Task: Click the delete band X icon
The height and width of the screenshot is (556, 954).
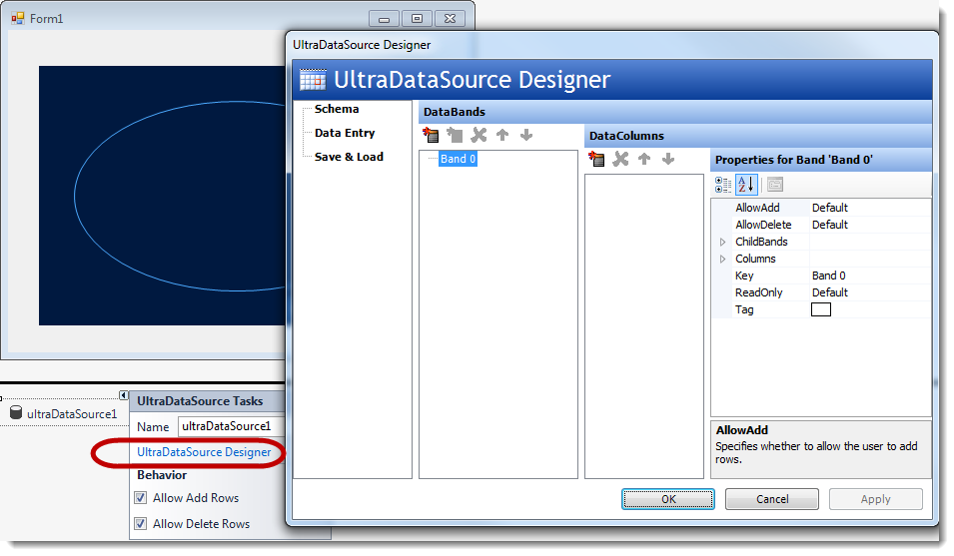Action: coord(479,135)
